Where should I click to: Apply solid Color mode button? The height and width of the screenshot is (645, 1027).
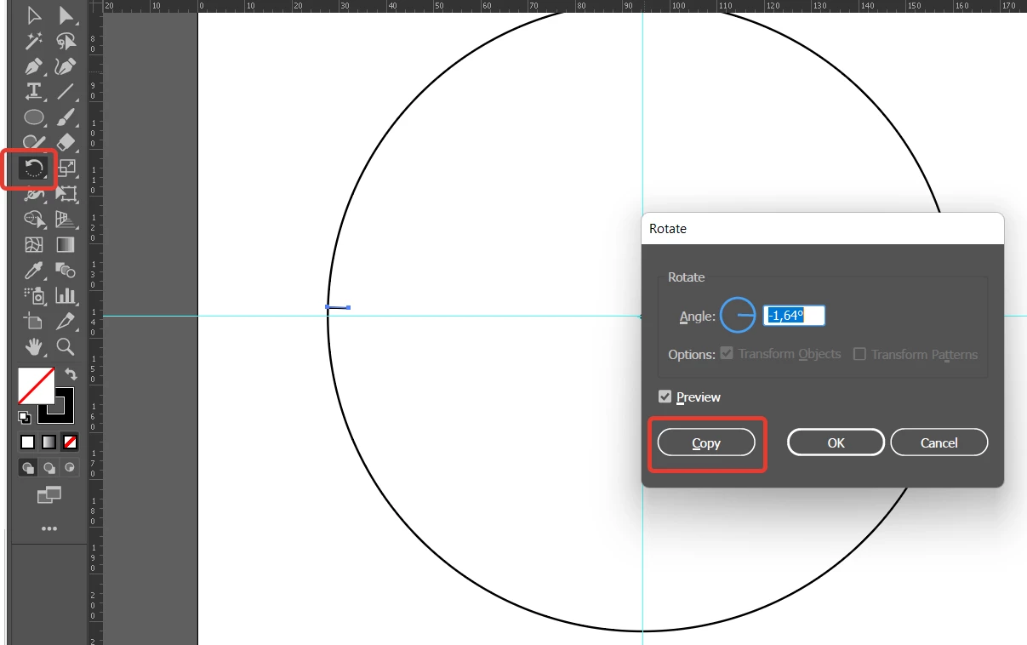click(28, 442)
